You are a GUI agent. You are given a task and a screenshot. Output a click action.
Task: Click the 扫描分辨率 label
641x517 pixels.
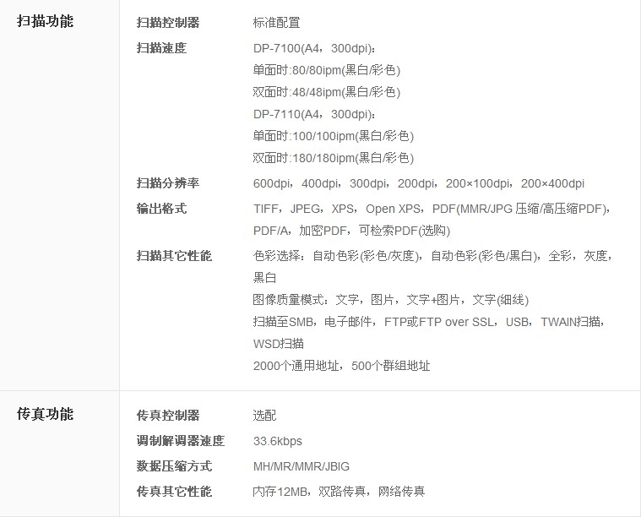pos(168,183)
